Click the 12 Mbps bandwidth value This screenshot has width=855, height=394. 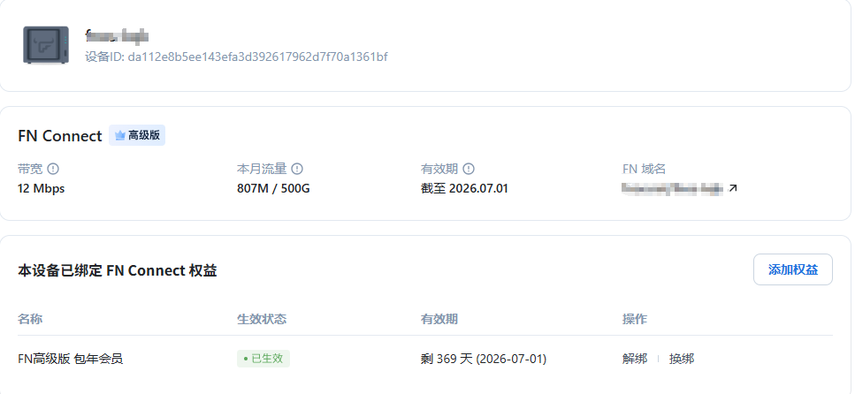(x=42, y=188)
